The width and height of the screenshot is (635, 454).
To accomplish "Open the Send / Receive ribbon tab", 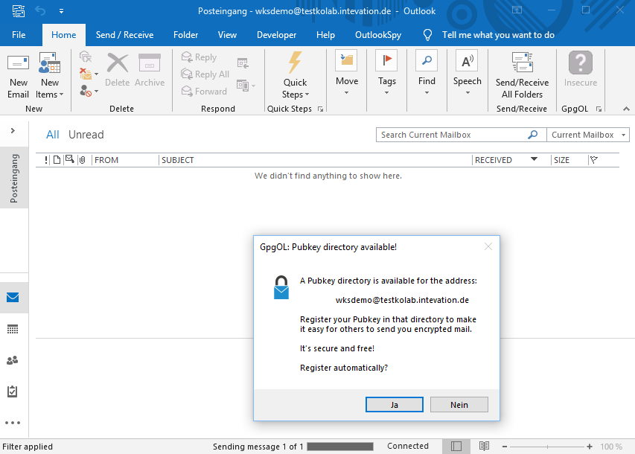I will click(x=124, y=35).
